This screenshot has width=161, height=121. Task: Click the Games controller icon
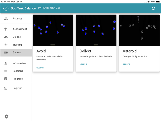coord(6,53)
